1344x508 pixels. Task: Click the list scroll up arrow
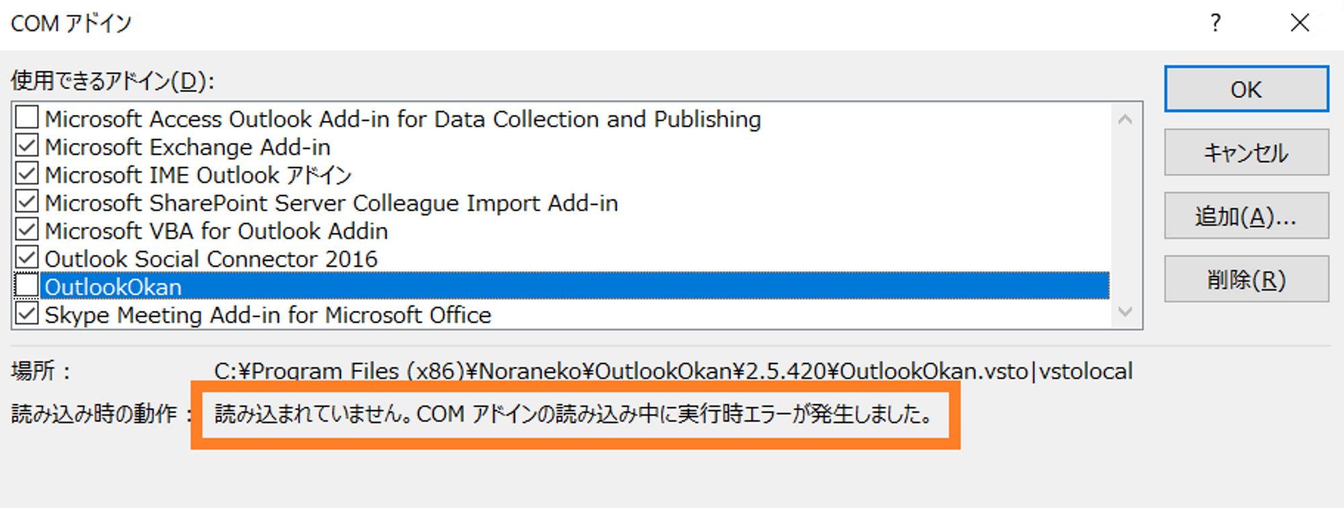1125,120
